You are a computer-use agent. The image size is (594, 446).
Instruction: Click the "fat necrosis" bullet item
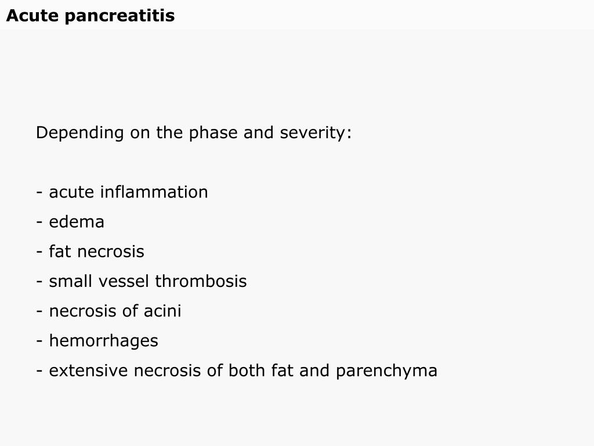coord(90,251)
